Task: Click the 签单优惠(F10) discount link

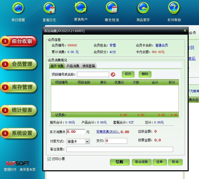Action: click(x=107, y=132)
